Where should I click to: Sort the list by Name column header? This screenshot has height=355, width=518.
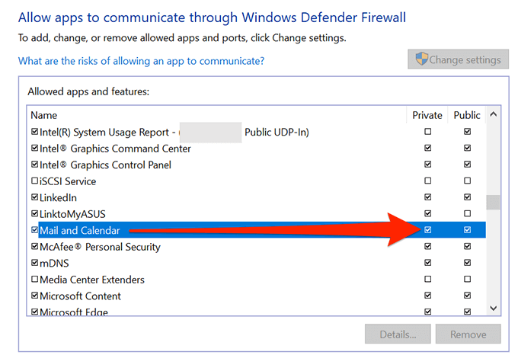[x=44, y=115]
